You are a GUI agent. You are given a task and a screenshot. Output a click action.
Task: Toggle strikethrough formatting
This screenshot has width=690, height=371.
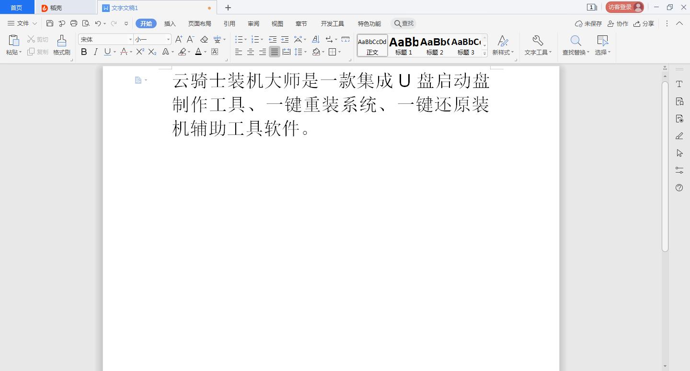124,52
